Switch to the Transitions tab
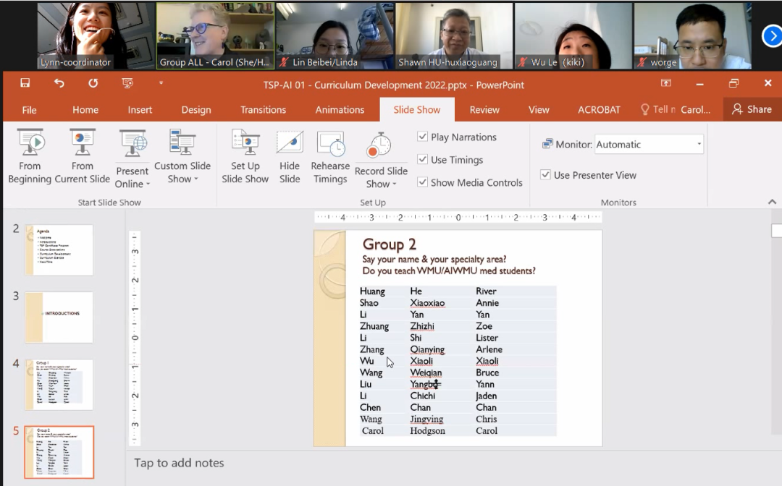Image resolution: width=782 pixels, height=486 pixels. click(x=263, y=110)
